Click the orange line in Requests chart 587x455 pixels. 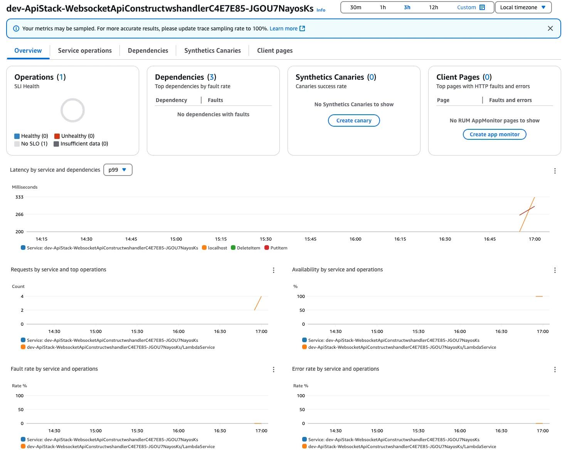pos(258,303)
